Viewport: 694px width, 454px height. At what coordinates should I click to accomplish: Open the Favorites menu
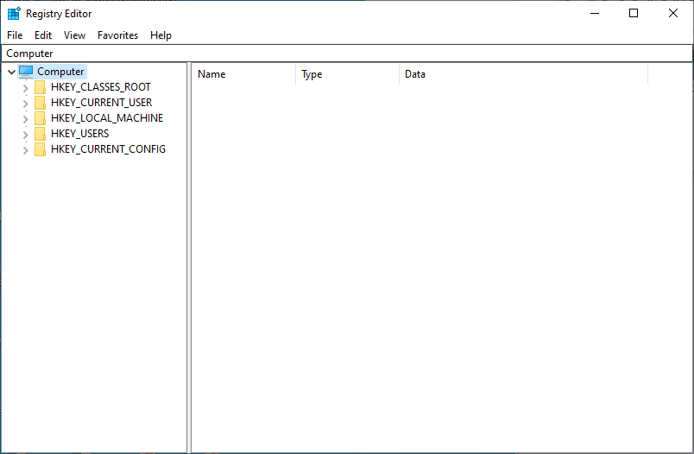117,35
